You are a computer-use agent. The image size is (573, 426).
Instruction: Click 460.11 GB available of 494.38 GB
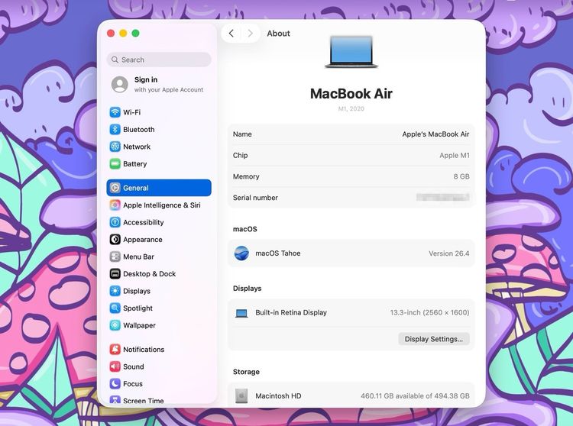pyautogui.click(x=415, y=395)
